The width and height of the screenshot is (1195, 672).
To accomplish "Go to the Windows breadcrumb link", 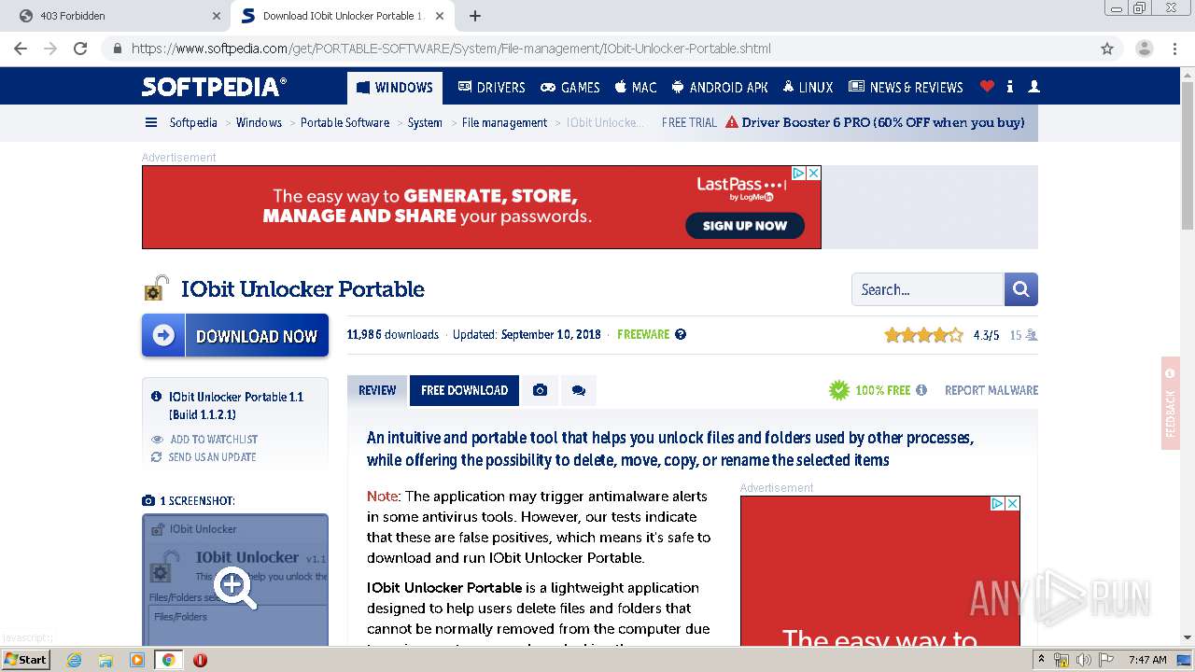I will click(259, 122).
